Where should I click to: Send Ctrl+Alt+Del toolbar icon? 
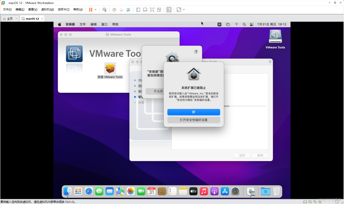tap(104, 10)
